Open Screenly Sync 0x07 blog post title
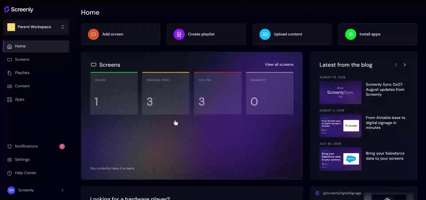This screenshot has width=426, height=200. (x=385, y=89)
